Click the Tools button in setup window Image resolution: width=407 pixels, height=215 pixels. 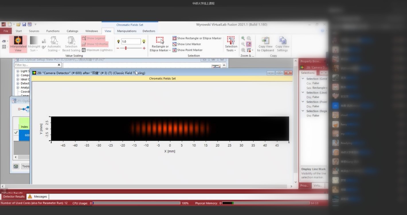[x=26, y=166]
